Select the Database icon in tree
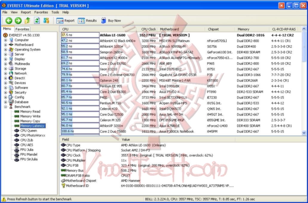308x203 pixels. click(x=11, y=102)
